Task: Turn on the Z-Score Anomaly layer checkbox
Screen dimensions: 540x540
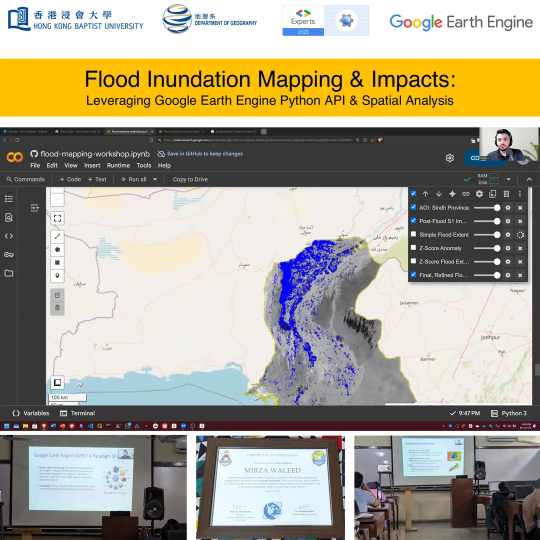Action: point(413,247)
